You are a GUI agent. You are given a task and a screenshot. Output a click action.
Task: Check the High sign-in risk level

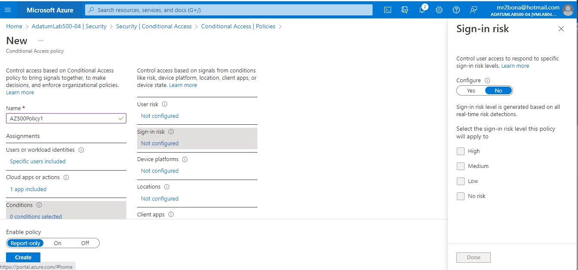tap(461, 151)
